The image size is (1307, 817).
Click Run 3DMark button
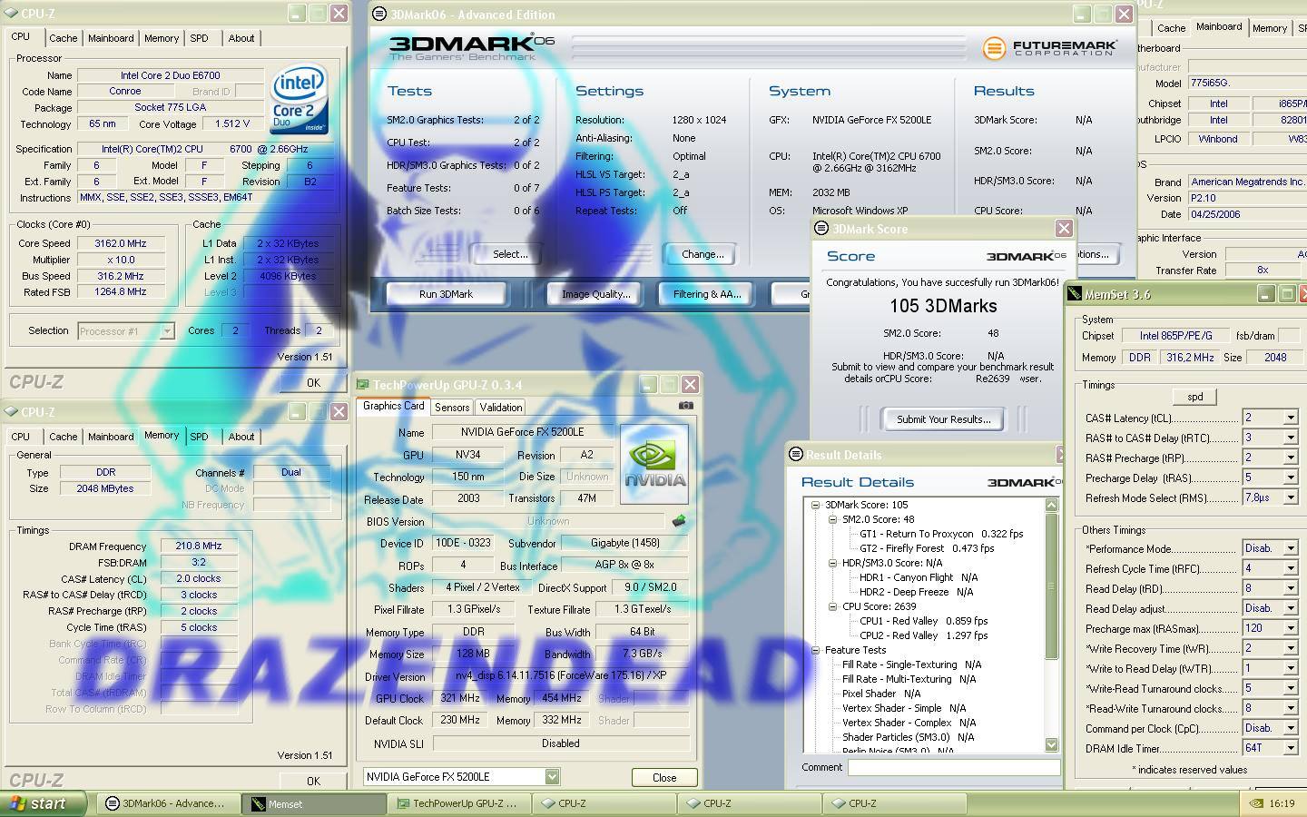[447, 294]
